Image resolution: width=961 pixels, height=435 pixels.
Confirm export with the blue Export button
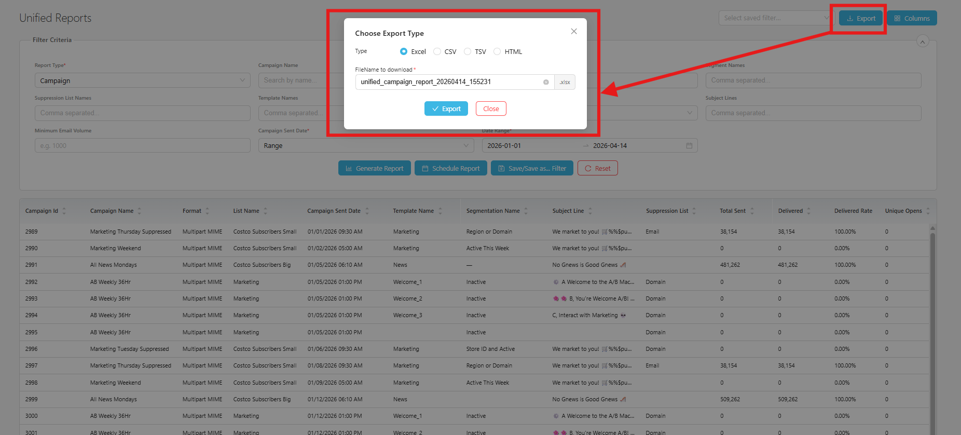[446, 109]
